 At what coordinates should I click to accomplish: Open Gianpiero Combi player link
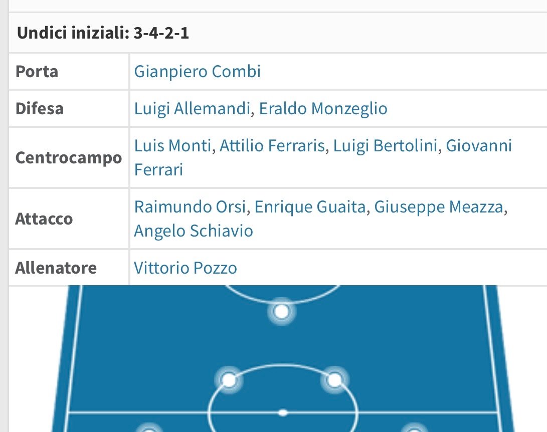tap(197, 72)
